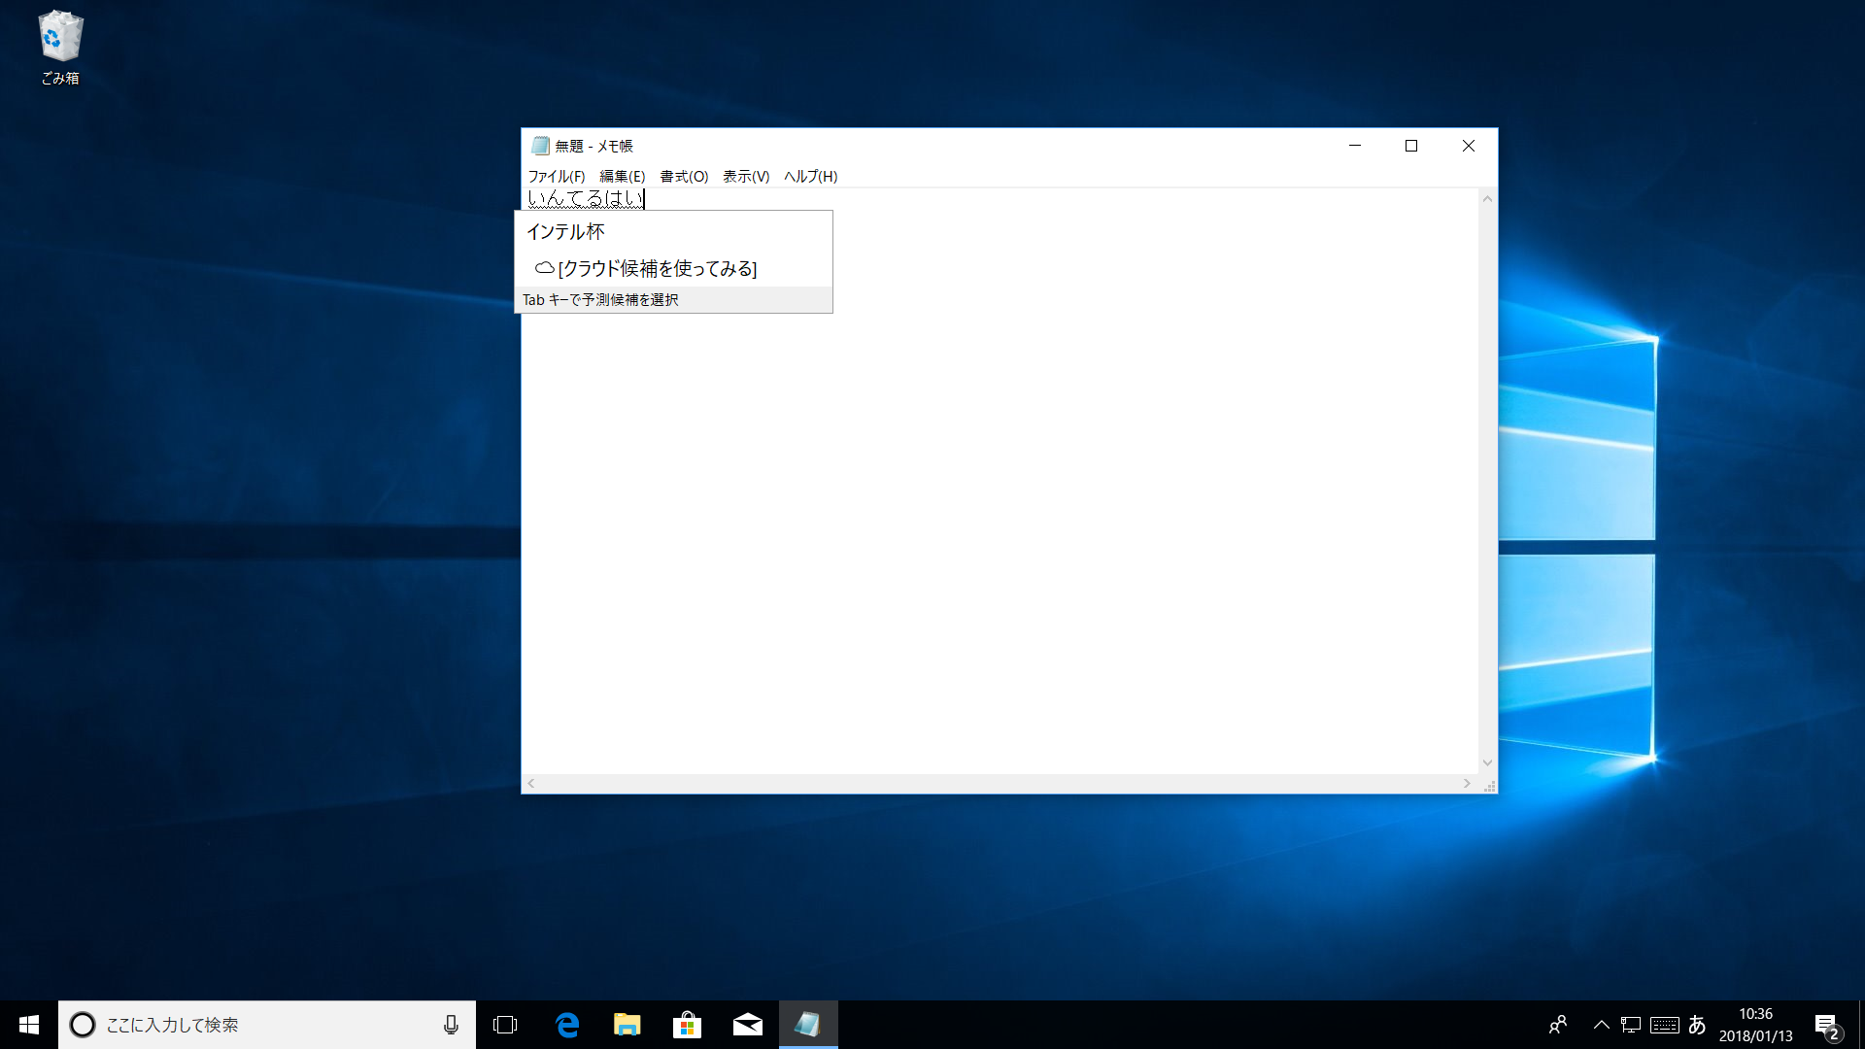Click the Cortana microphone icon

pyautogui.click(x=451, y=1025)
